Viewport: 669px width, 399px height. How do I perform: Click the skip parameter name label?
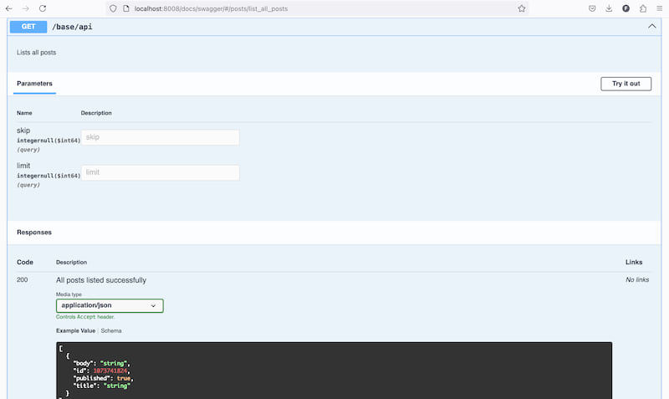coord(23,130)
